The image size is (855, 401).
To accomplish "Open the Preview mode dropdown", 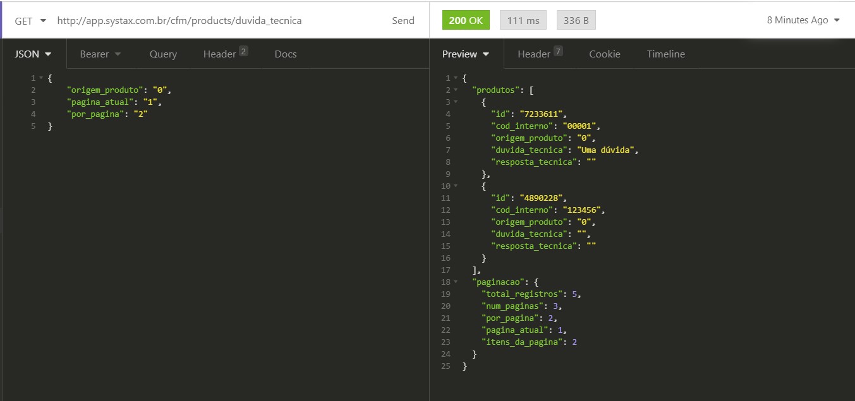I will click(x=466, y=54).
